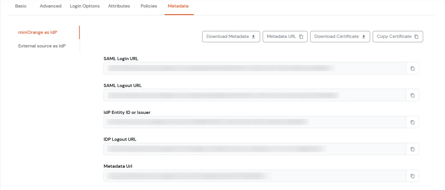Click inside the SAML Login URL field
This screenshot has height=190, width=445.
click(x=255, y=68)
